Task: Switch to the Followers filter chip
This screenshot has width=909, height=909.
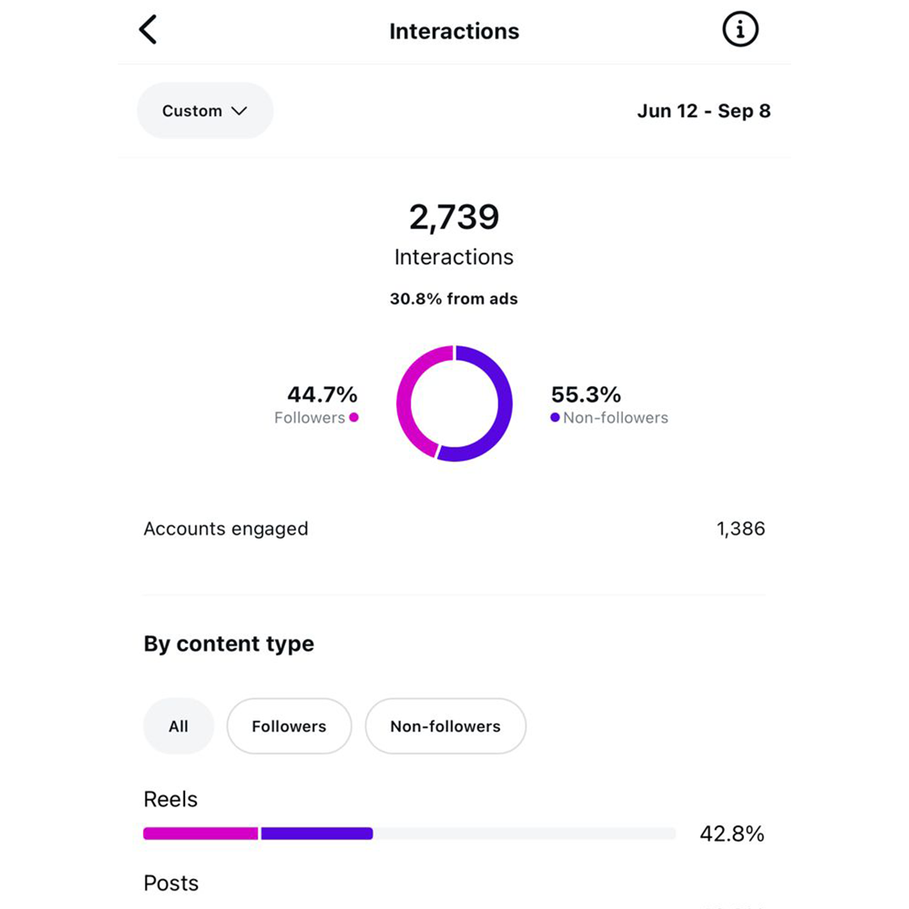Action: pos(289,726)
